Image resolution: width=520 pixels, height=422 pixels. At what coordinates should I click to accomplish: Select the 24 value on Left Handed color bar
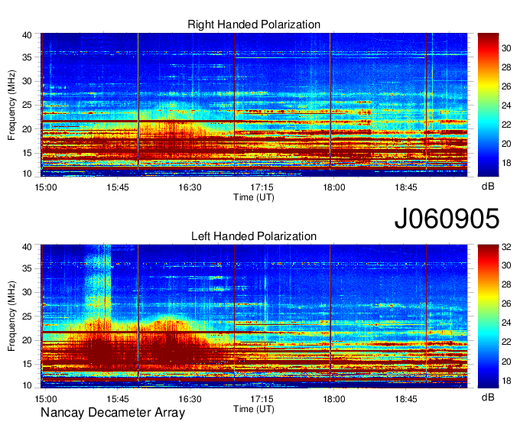506,323
